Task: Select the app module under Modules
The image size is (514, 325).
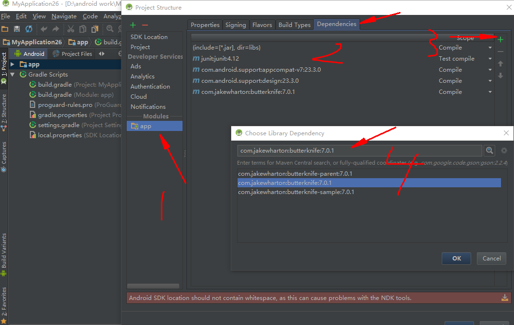Action: pos(155,126)
